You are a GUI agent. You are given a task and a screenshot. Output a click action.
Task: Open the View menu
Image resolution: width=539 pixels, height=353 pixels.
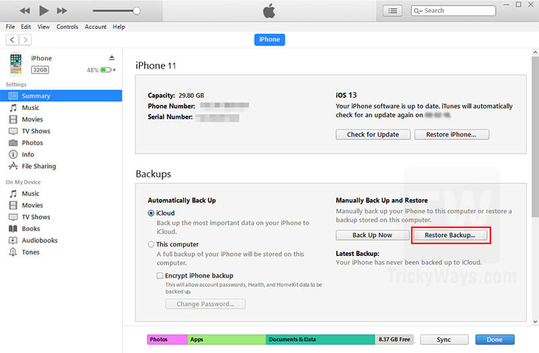pos(43,27)
